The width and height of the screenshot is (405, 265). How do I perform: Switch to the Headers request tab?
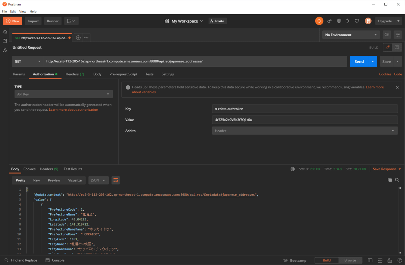click(75, 74)
